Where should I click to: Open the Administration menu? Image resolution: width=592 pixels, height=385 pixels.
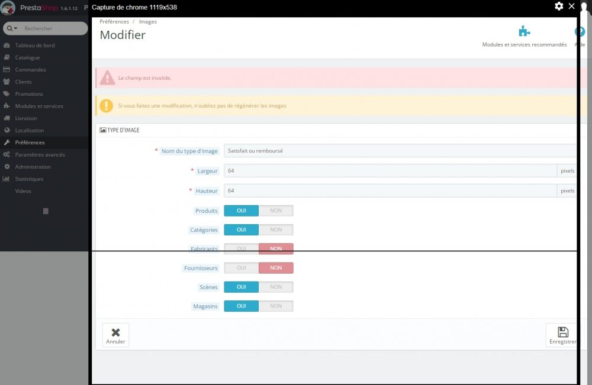coord(33,166)
